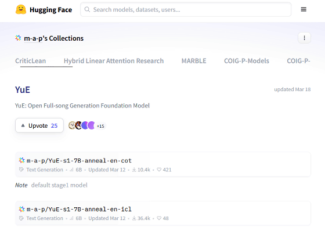Upvote the YuE collection
The image size is (325, 227).
pyautogui.click(x=39, y=125)
